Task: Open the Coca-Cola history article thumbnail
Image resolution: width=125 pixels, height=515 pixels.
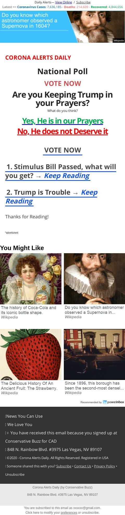Action: [x=31, y=279]
